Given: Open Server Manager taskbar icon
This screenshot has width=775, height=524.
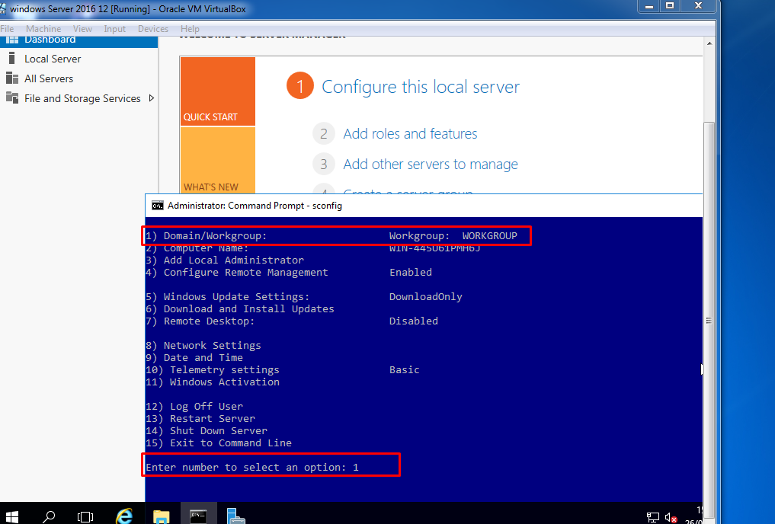Looking at the screenshot, I should click(x=235, y=516).
